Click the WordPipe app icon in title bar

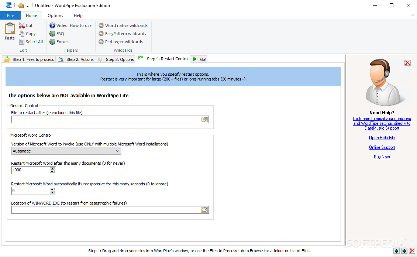tap(9, 5)
